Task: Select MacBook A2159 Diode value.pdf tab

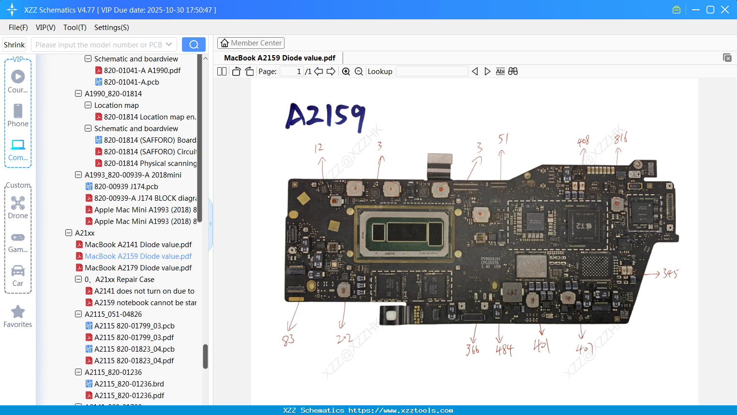Action: click(x=280, y=58)
